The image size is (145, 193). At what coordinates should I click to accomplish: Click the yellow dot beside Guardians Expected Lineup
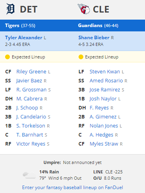[x=81, y=57]
